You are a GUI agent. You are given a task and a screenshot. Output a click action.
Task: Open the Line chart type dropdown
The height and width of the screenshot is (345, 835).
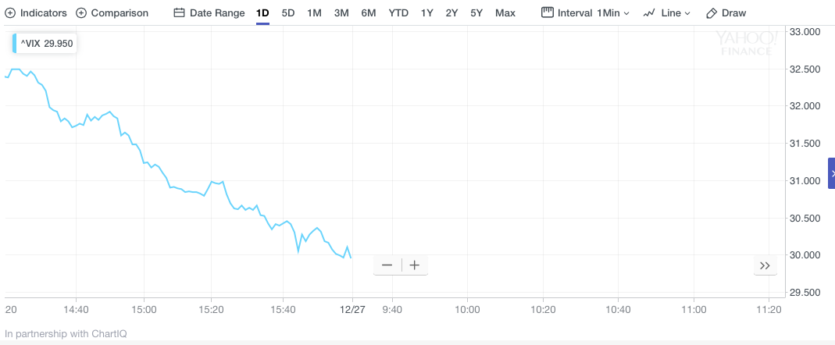pos(667,13)
